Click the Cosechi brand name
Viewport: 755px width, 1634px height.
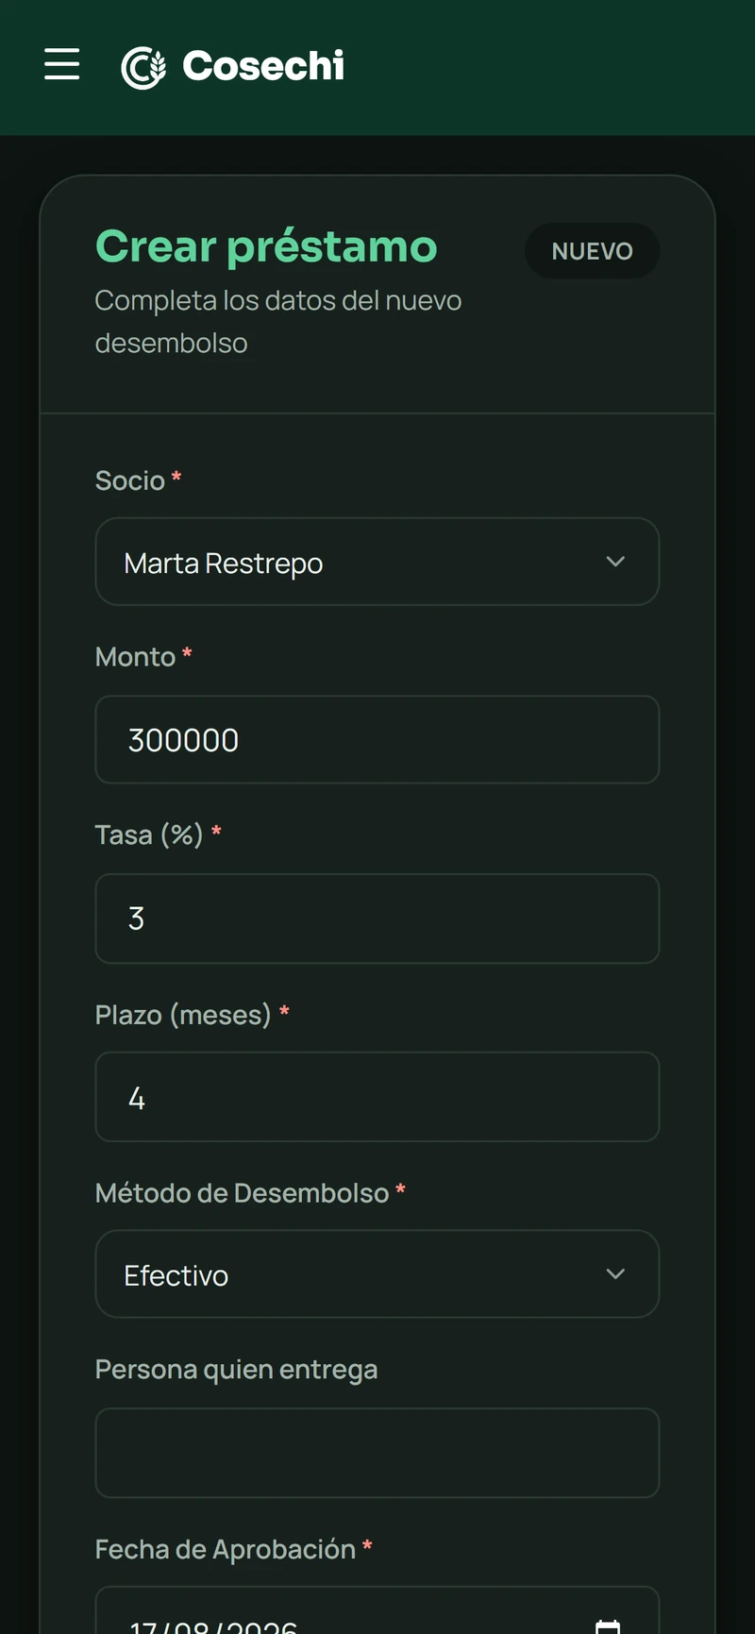(x=263, y=66)
